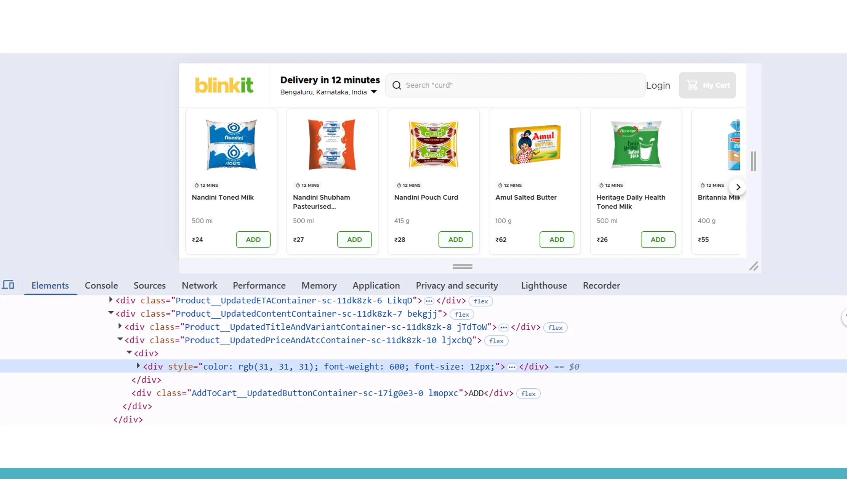The height and width of the screenshot is (479, 847).
Task: Click the viewport resize corner handle
Action: [x=754, y=266]
